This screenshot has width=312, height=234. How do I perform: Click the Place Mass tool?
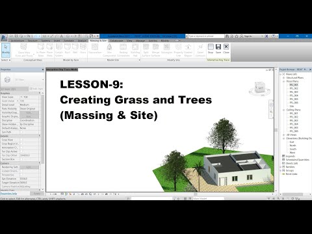tap(49, 50)
